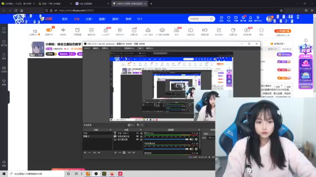Open source properties gear below OBS sources list

(124, 153)
